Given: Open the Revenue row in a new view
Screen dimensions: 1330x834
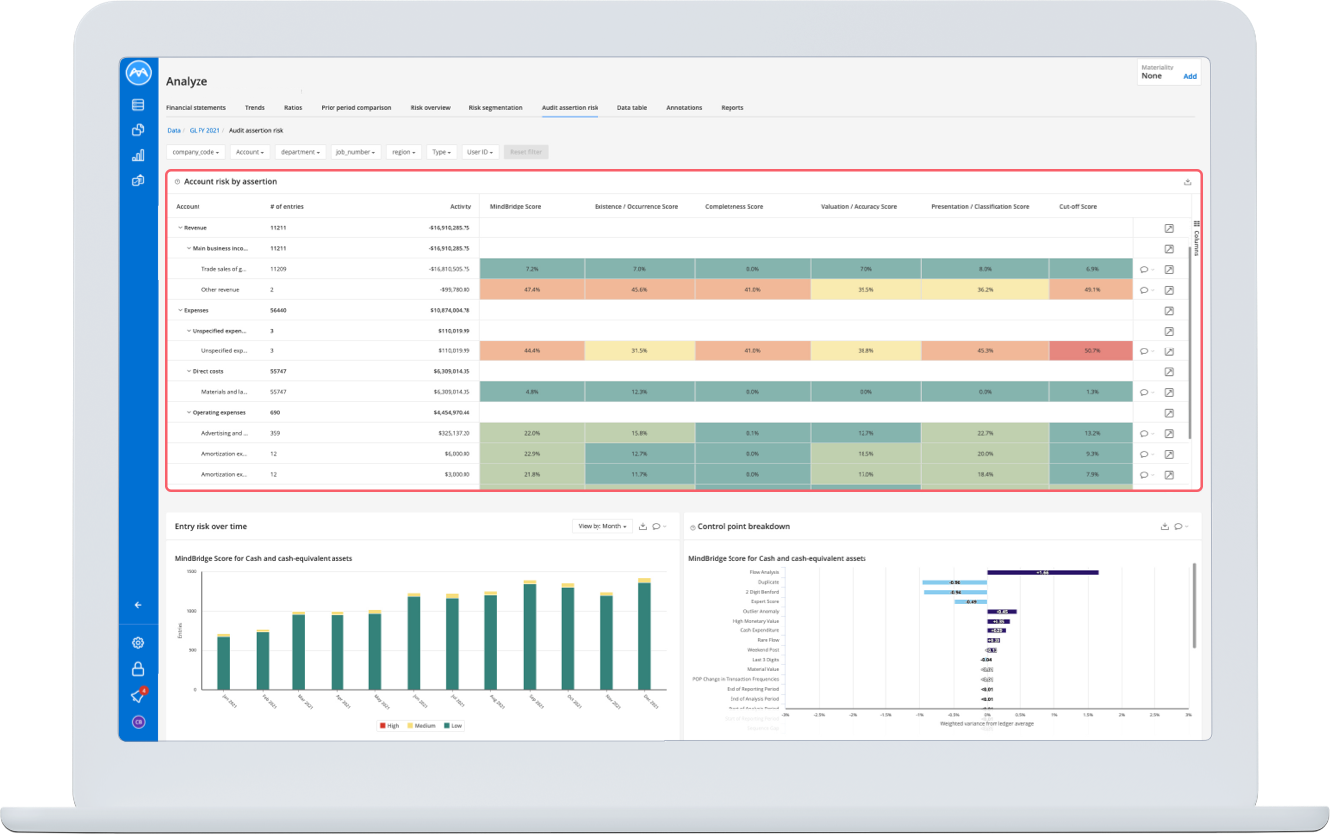Looking at the screenshot, I should [x=1169, y=228].
